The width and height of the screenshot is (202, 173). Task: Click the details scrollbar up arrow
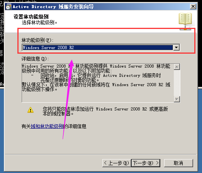pos(177,67)
